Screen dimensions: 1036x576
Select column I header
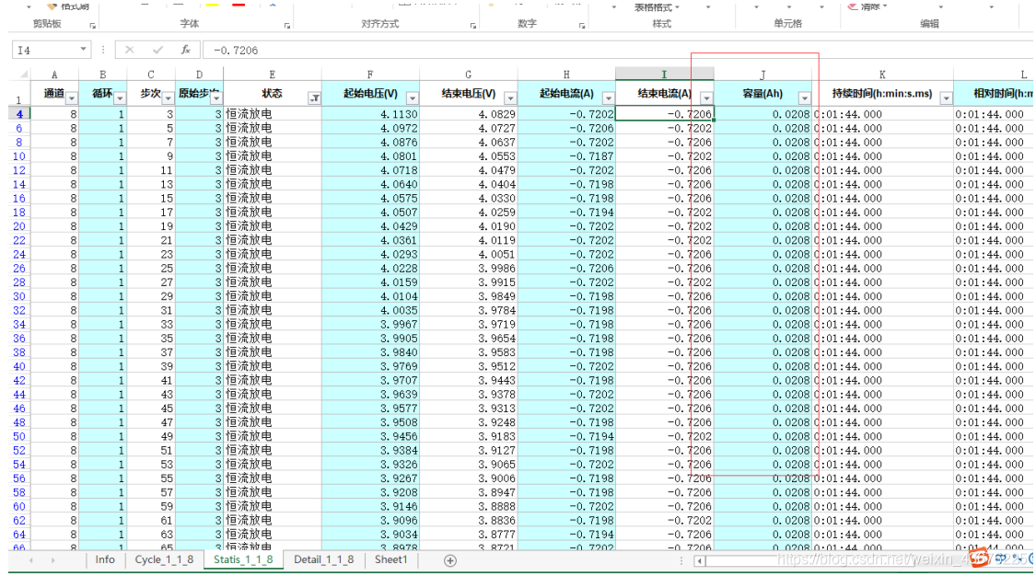click(664, 75)
